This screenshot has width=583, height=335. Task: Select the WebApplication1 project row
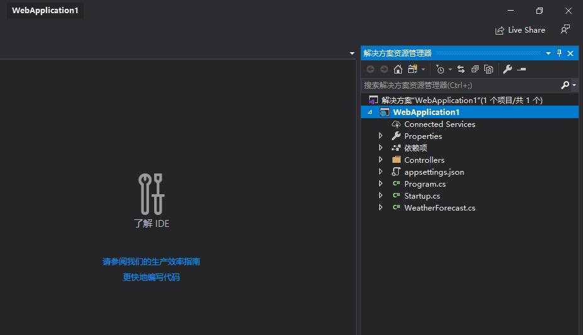[x=470, y=112]
